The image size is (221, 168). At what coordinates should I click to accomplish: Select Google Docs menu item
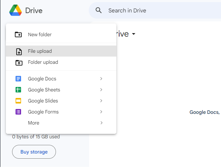pos(61,79)
